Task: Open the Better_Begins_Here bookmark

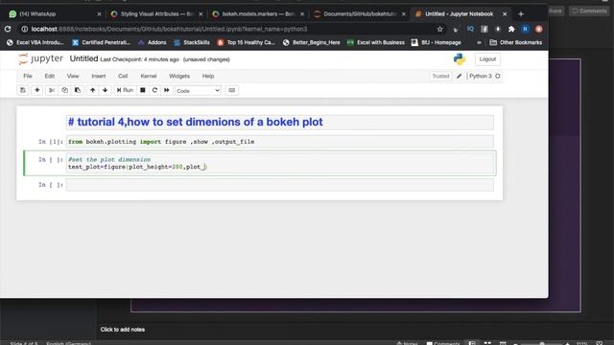Action: (x=311, y=42)
